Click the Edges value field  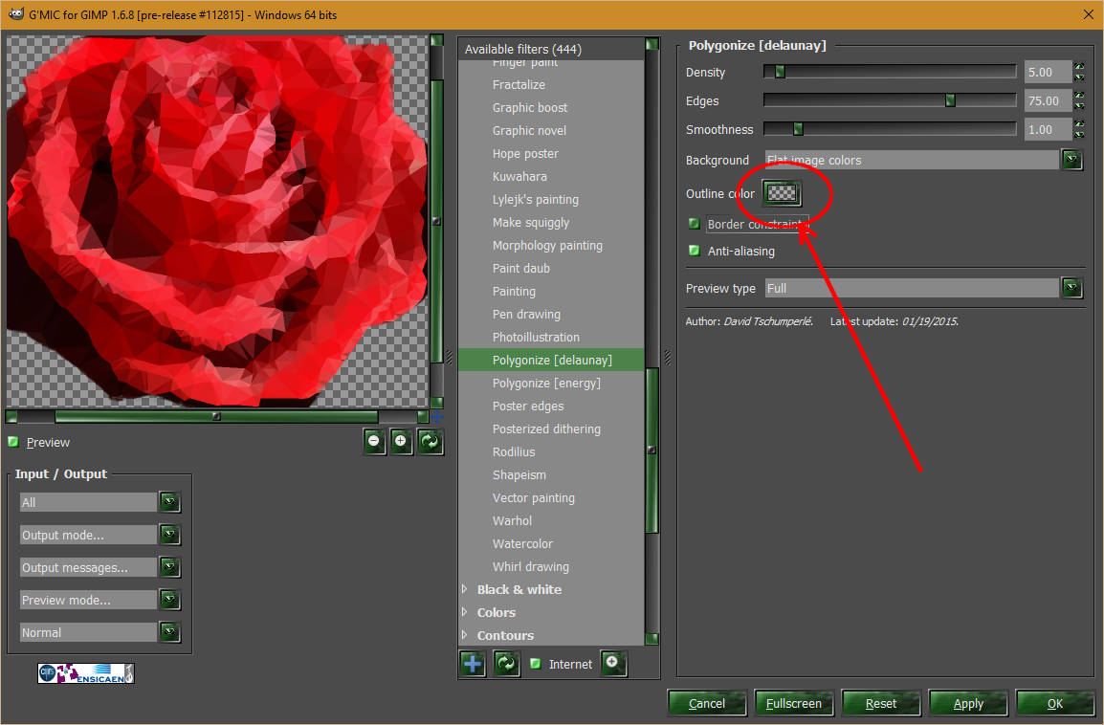click(1048, 100)
